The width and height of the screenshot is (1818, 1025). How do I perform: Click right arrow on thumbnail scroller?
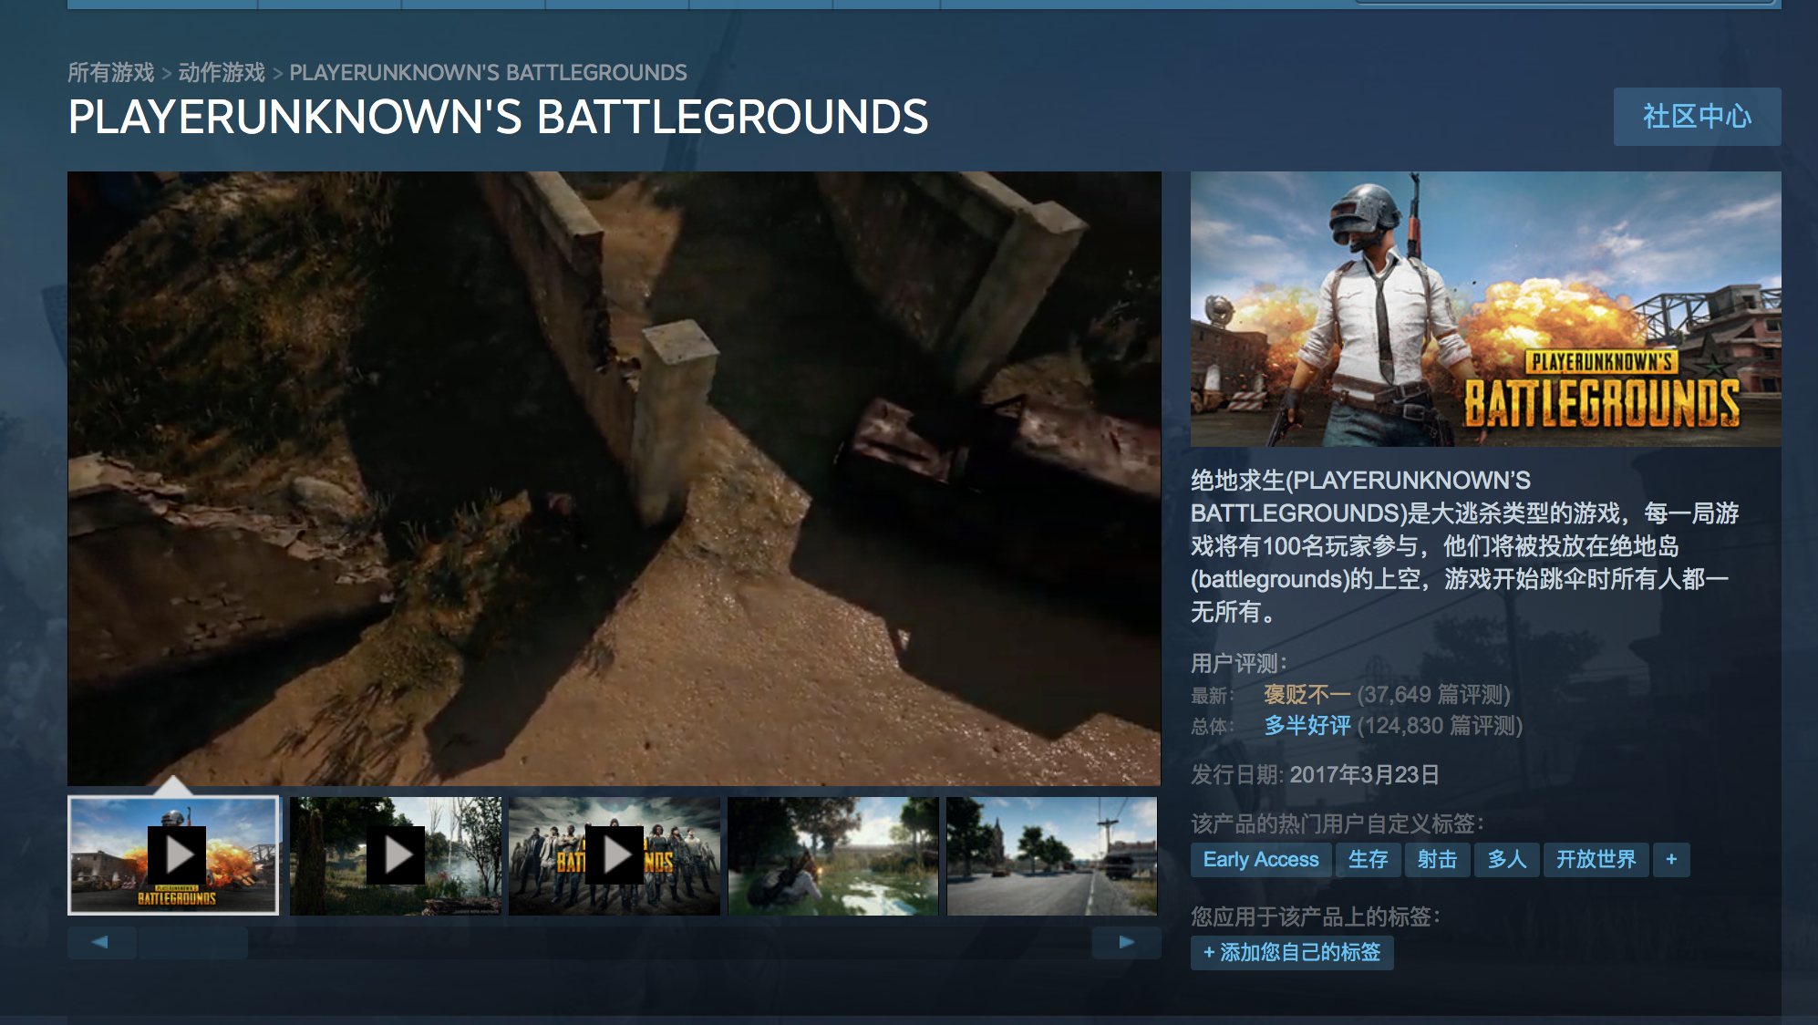tap(1126, 942)
